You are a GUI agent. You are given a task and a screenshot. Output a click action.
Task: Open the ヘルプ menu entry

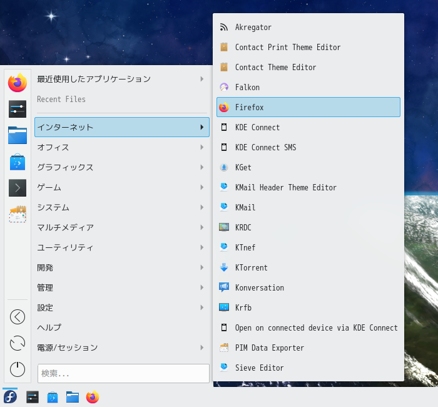click(x=122, y=327)
